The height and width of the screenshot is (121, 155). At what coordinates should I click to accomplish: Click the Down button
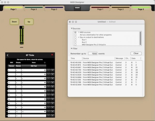14,22
